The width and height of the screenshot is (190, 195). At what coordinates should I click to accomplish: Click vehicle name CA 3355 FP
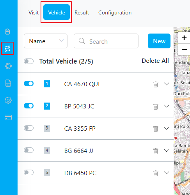80,129
